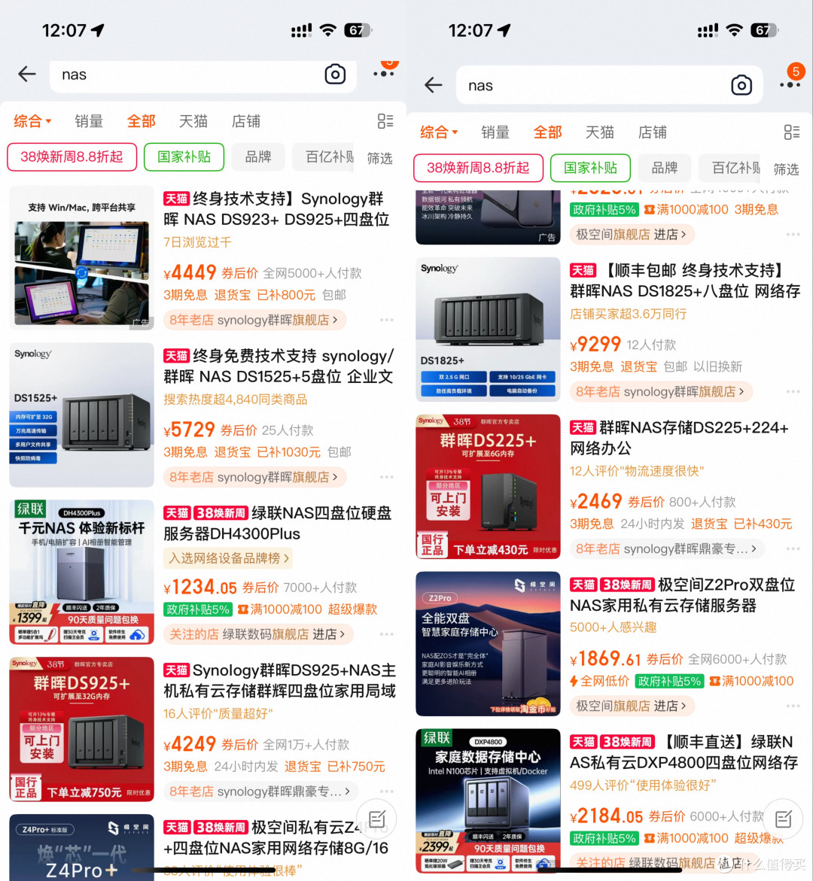Open more dots for Z2Pro item
Viewport: 813px width, 881px height.
click(793, 706)
